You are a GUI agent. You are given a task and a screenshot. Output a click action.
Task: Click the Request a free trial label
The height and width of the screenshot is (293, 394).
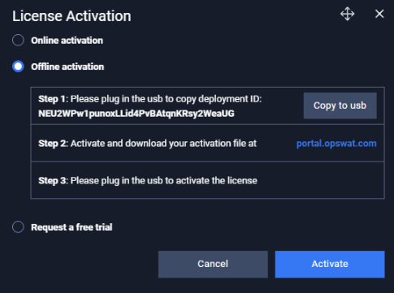[71, 227]
